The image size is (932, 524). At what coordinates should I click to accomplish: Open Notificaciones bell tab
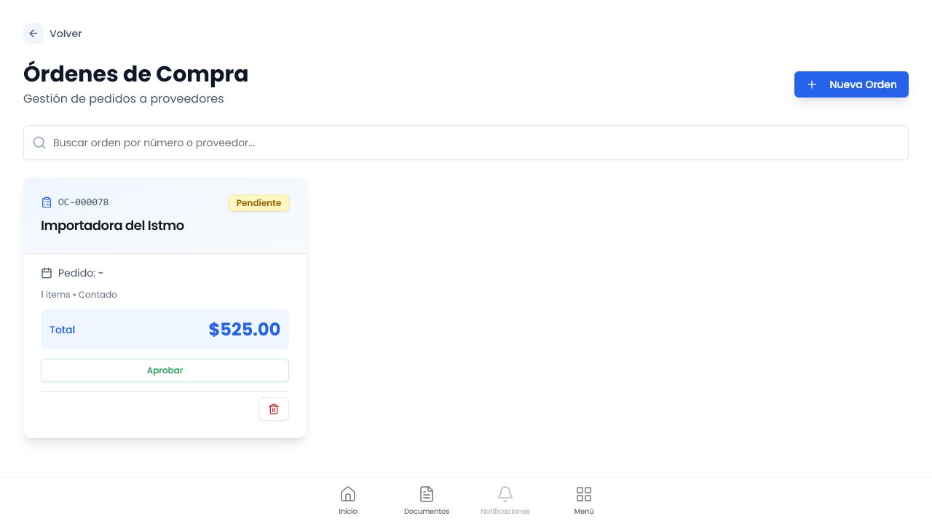click(505, 500)
